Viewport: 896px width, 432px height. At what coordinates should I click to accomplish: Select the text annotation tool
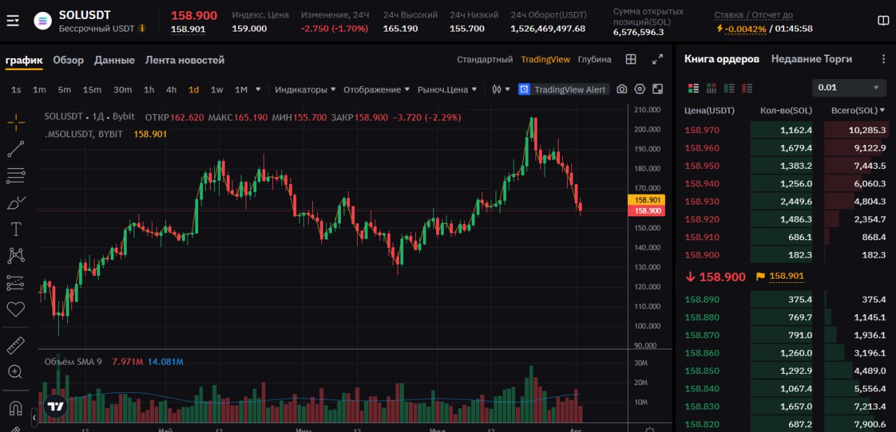pos(15,229)
